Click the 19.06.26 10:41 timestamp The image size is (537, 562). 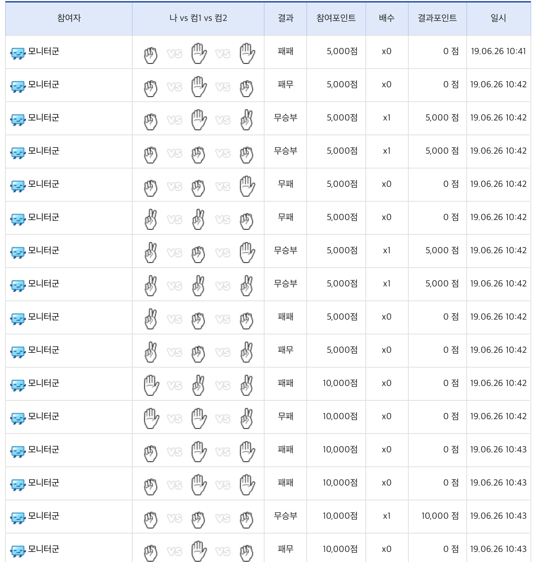(x=498, y=51)
